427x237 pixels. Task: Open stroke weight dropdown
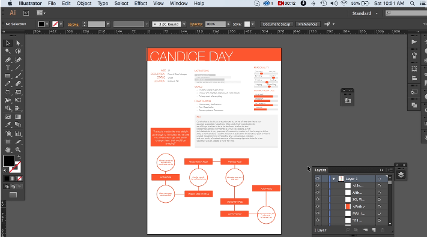[108, 24]
